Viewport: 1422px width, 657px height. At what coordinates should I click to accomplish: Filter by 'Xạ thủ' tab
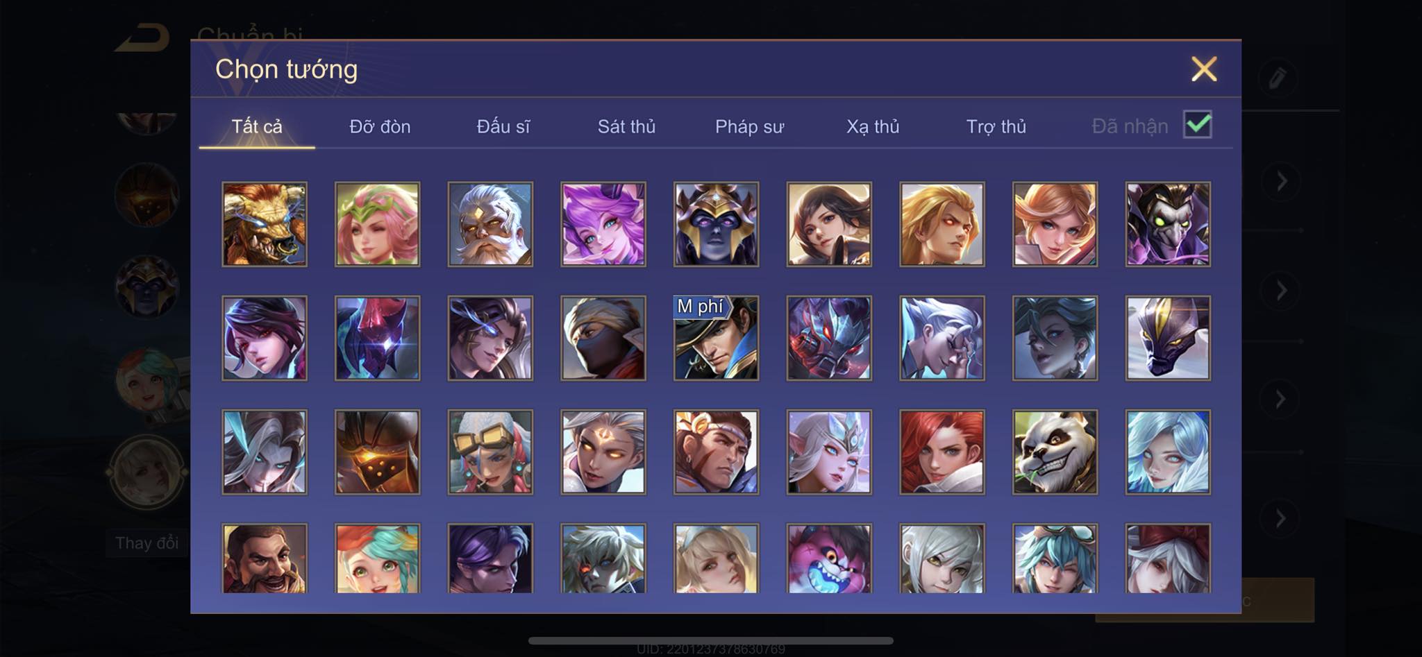pyautogui.click(x=873, y=127)
